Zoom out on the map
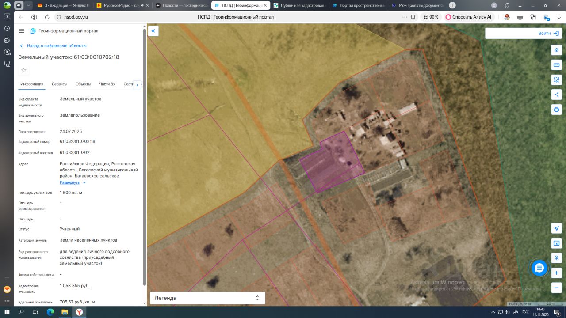This screenshot has height=318, width=566. 556,287
